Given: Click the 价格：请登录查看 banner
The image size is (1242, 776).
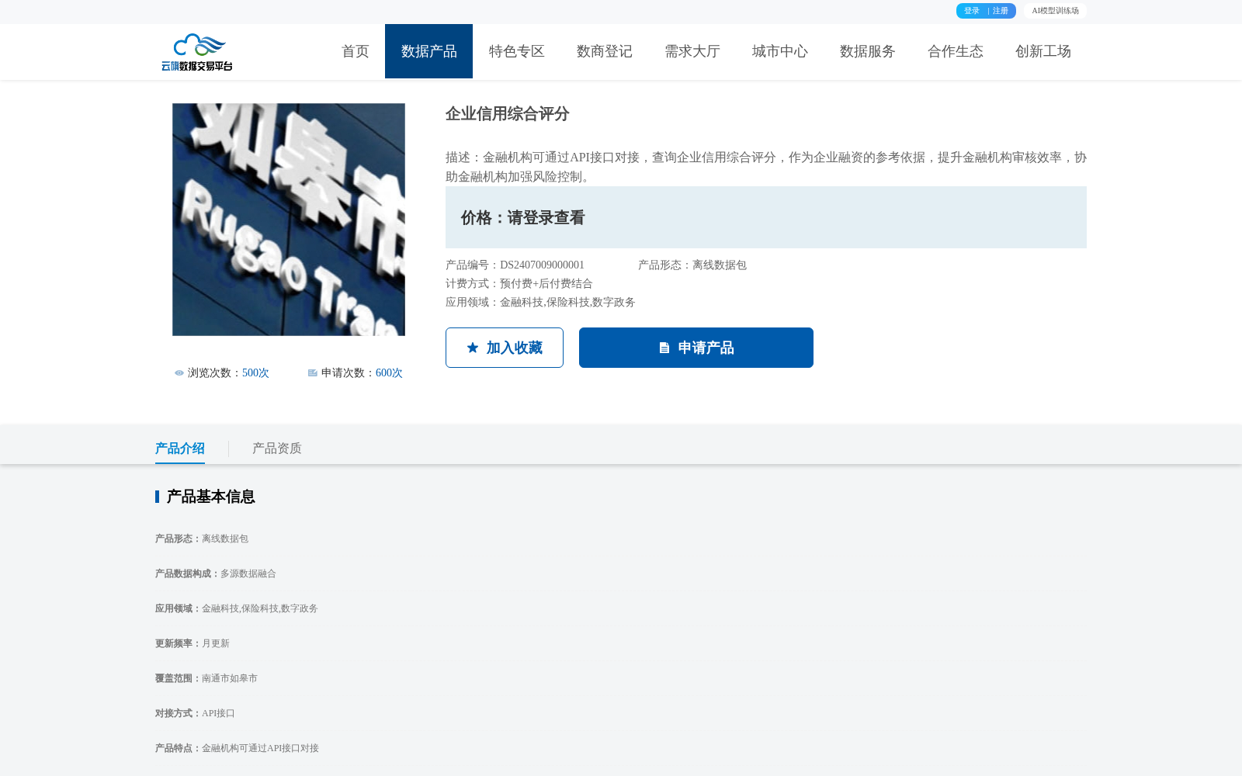Looking at the screenshot, I should coord(766,217).
